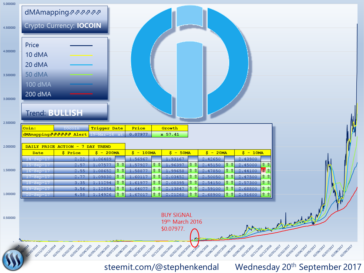Click the '$ - 100MA' column header

pyautogui.click(x=144, y=153)
